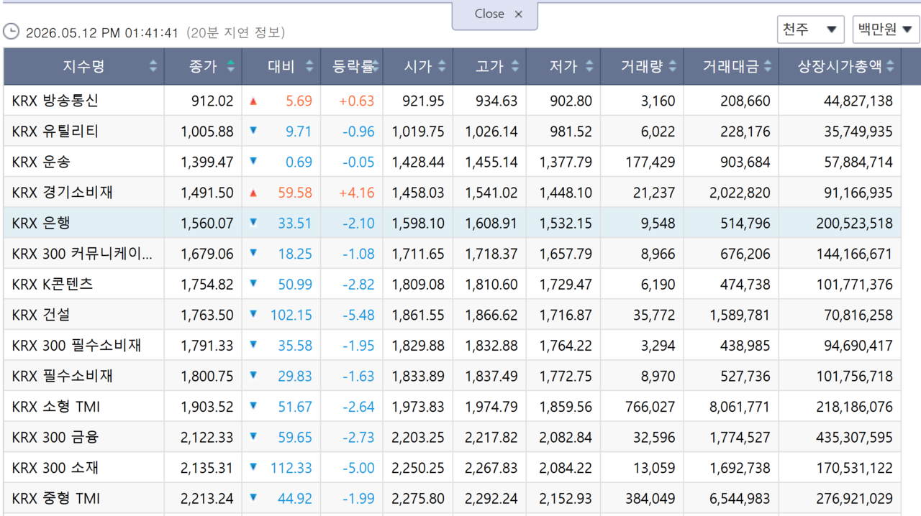Sort by 고가 column sort arrows

514,66
